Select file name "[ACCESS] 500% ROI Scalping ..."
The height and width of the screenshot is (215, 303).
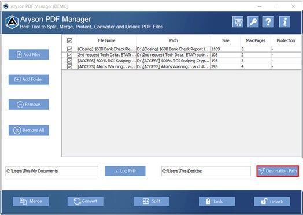coord(106,61)
